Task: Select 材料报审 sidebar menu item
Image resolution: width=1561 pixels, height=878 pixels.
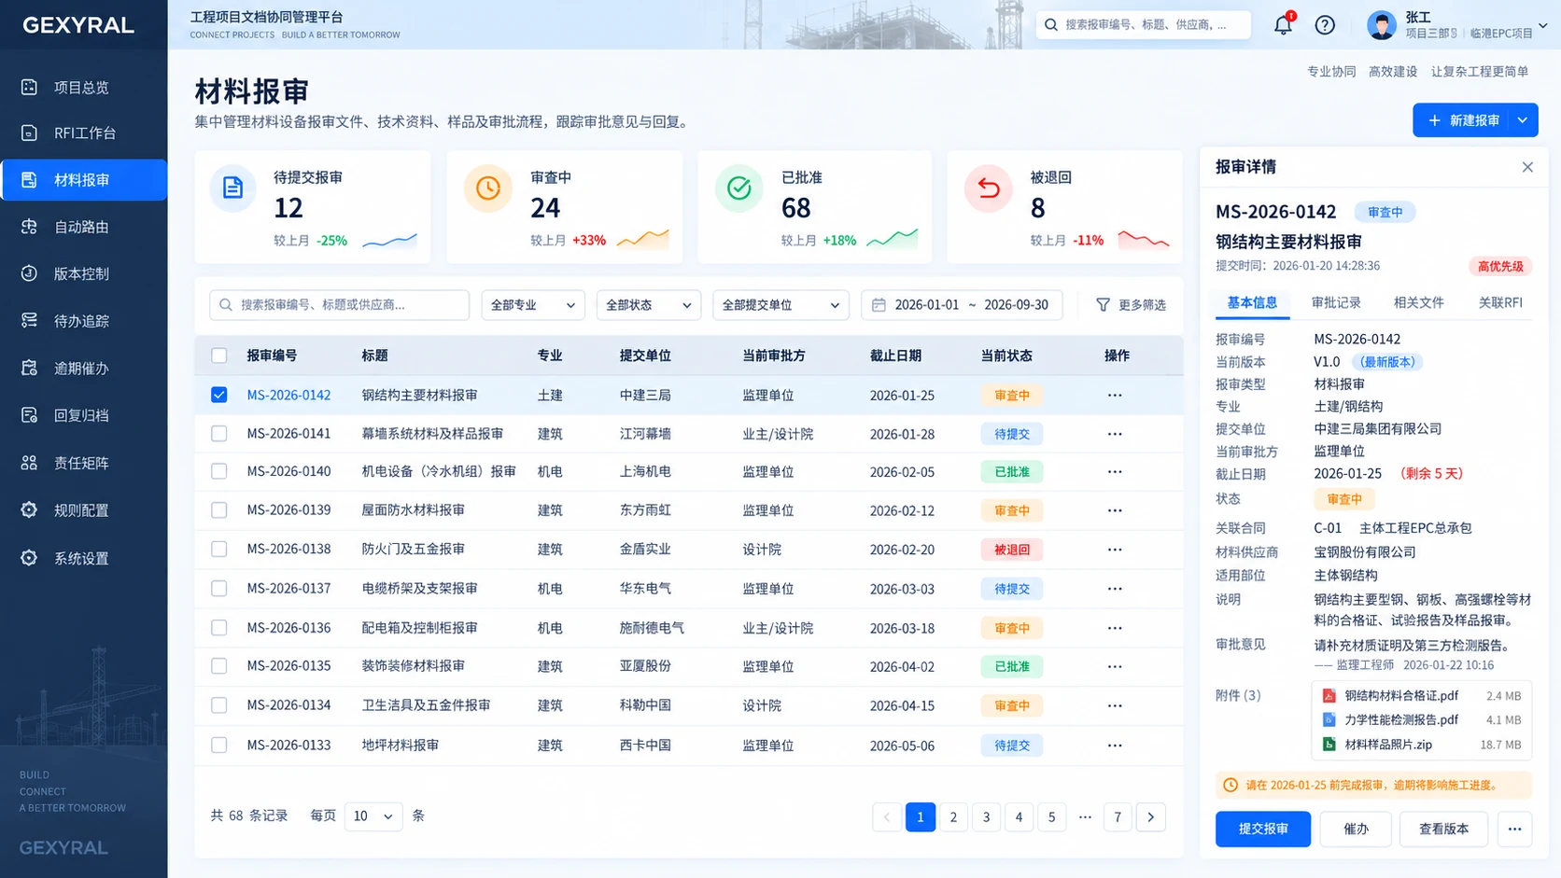Action: pos(84,180)
